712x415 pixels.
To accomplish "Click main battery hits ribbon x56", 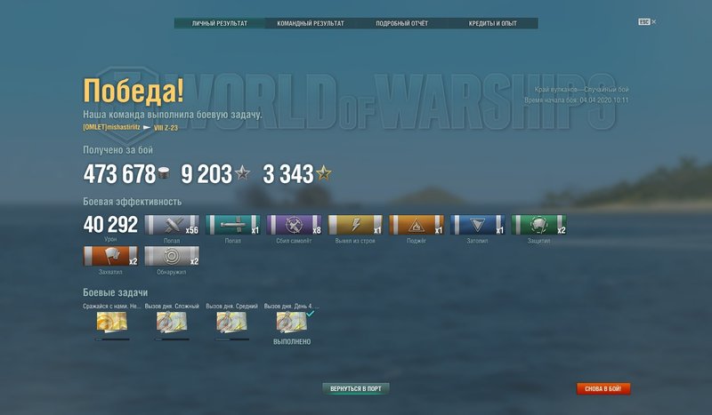I will coord(172,225).
